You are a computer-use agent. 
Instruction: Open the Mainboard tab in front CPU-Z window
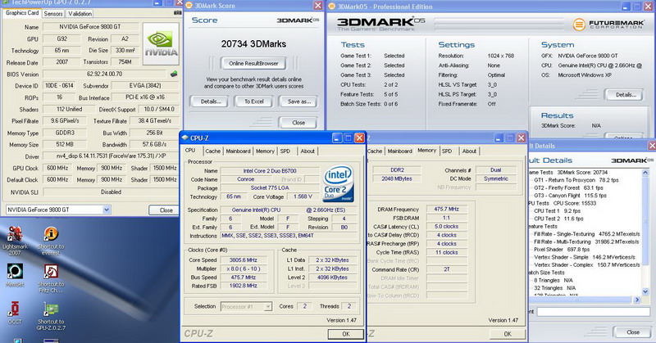click(238, 151)
